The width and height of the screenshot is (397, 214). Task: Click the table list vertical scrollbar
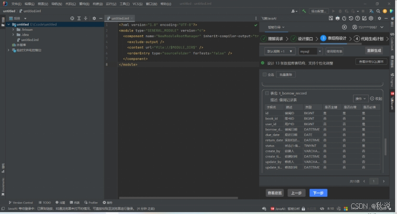(x=386, y=147)
